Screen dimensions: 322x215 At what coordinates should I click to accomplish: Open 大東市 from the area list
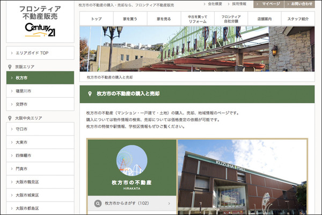[40, 142]
